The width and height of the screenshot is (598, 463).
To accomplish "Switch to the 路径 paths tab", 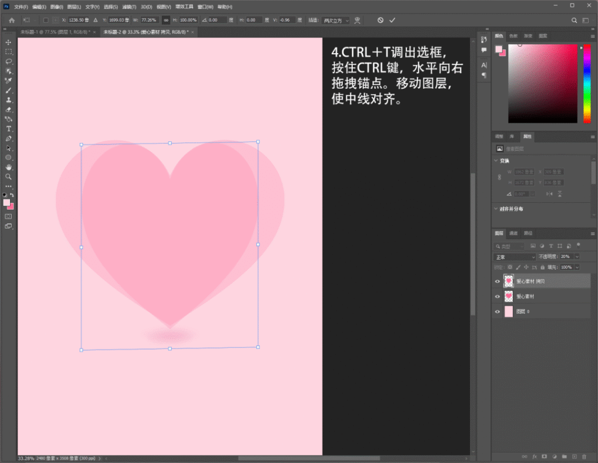I will click(528, 233).
